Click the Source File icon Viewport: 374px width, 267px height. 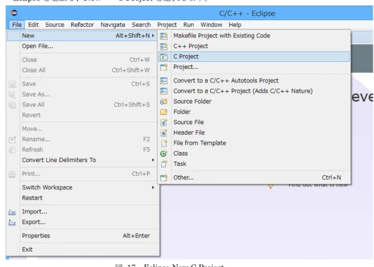[164, 122]
